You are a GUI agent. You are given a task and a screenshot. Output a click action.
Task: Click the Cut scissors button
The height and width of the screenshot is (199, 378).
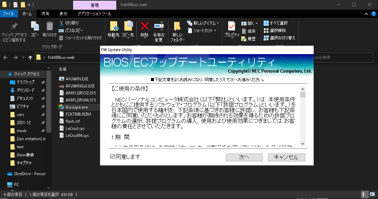coord(69,23)
